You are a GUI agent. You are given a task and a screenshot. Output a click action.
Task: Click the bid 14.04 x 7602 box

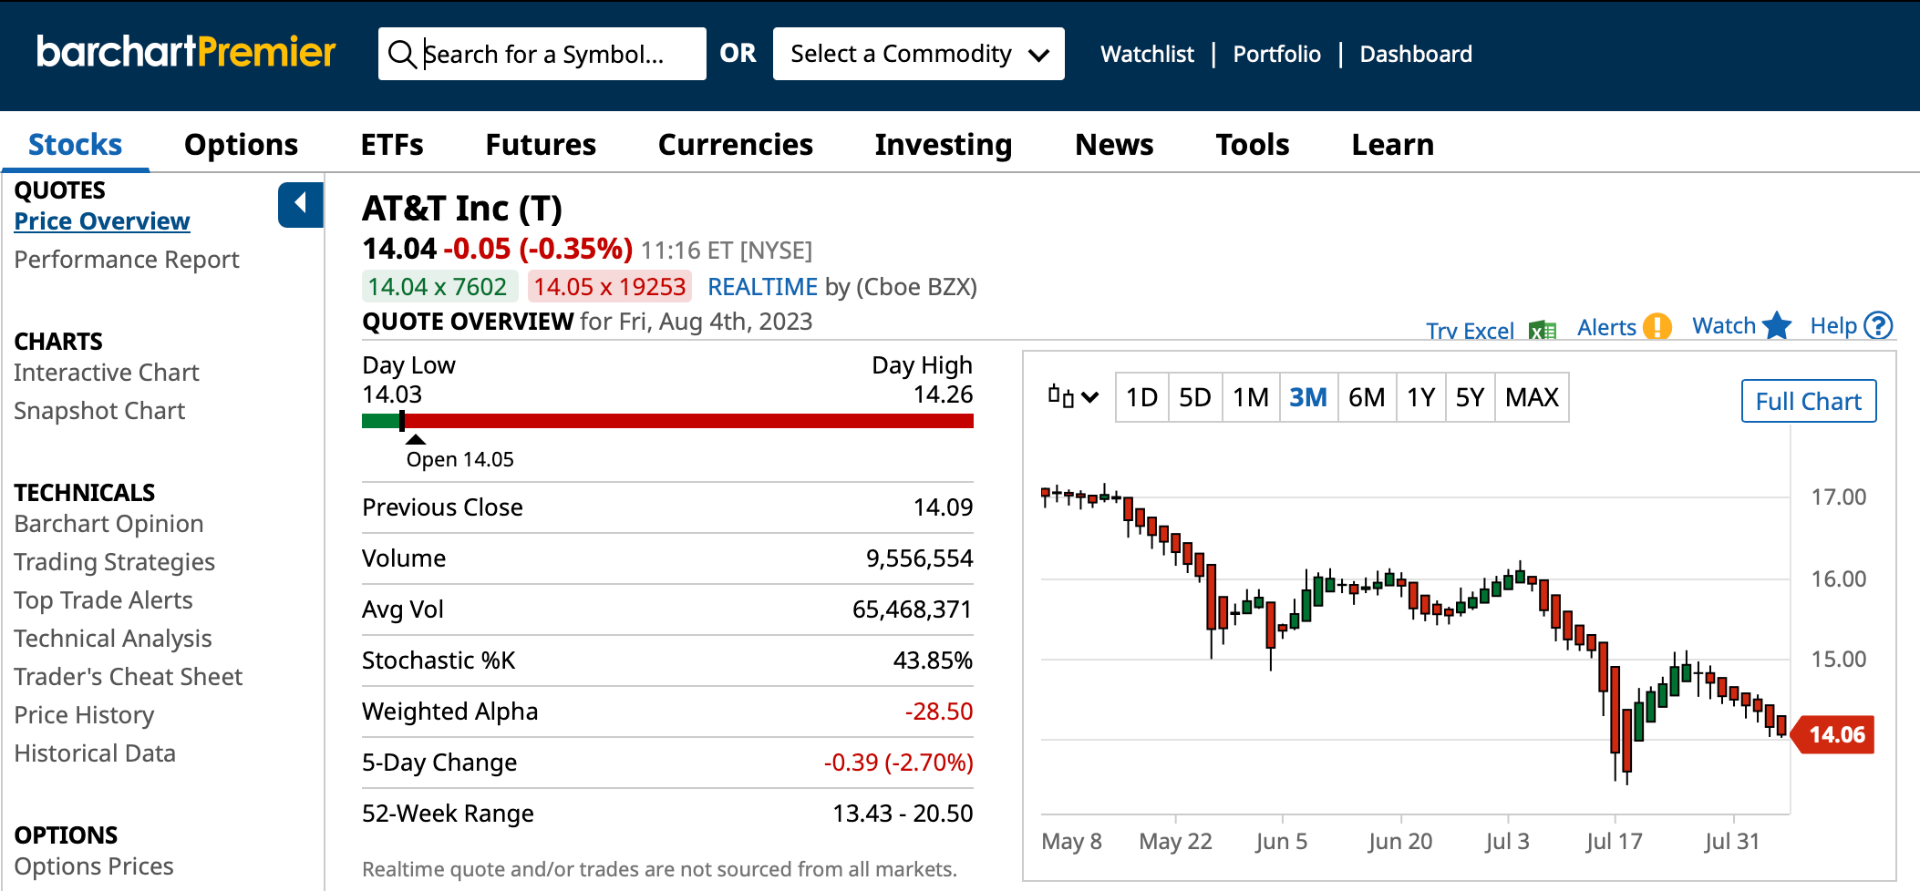[x=439, y=287]
